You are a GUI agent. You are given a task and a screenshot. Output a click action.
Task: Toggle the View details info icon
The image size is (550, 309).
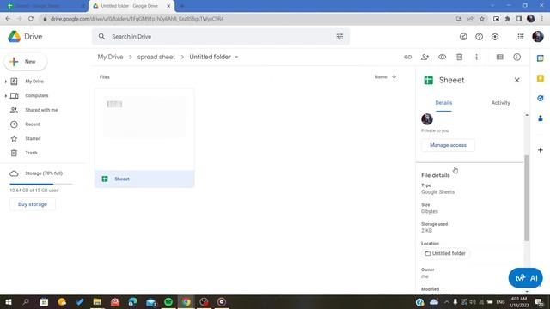(517, 57)
